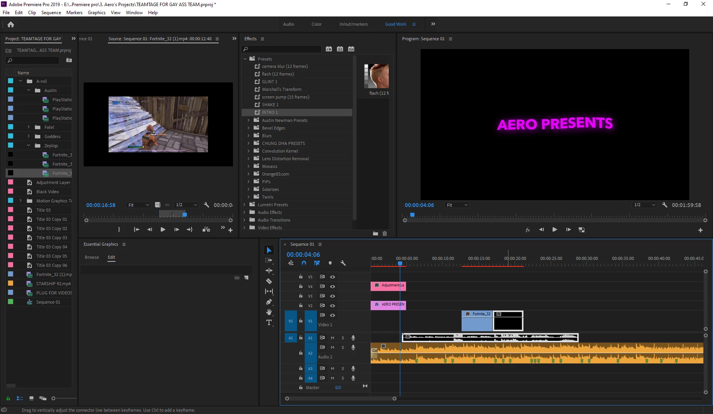Switch Project panel to icon view
Image resolution: width=713 pixels, height=414 pixels.
31,398
